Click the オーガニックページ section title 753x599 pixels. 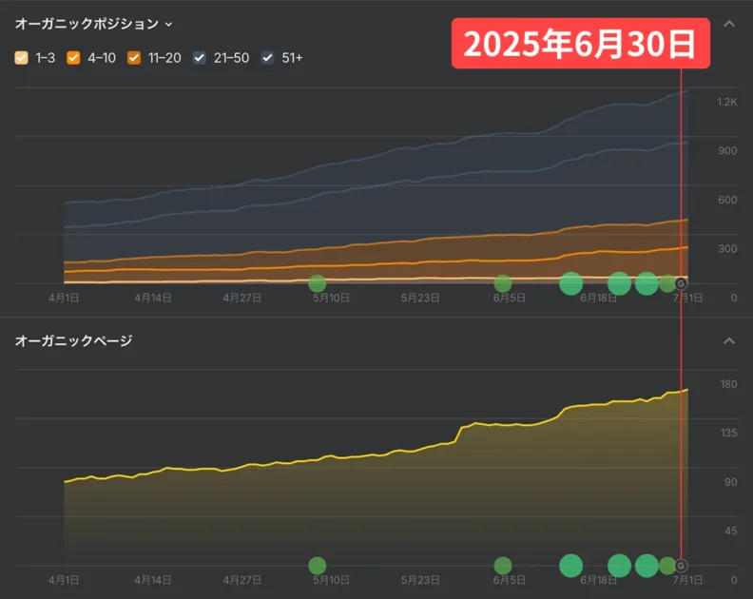tap(73, 340)
